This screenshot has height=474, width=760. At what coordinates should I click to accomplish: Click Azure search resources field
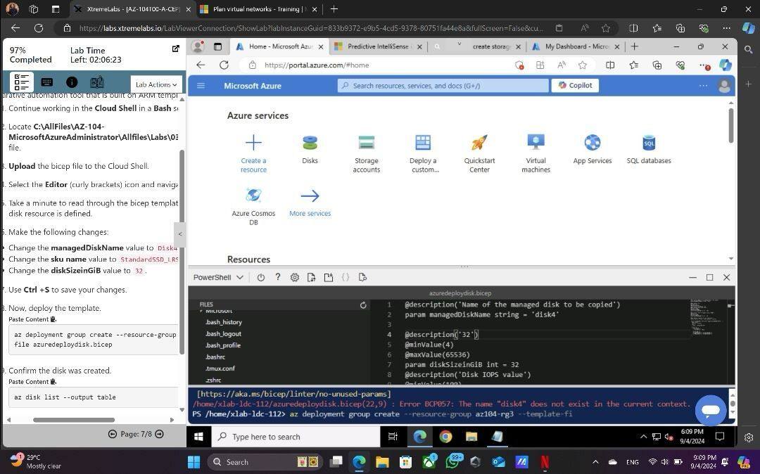pos(443,86)
